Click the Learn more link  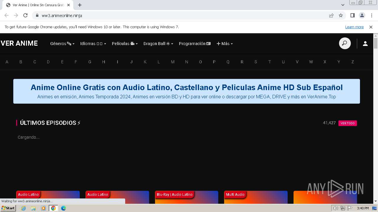354,27
